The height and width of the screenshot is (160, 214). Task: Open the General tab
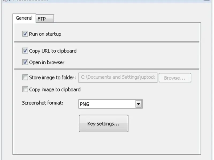click(x=24, y=18)
